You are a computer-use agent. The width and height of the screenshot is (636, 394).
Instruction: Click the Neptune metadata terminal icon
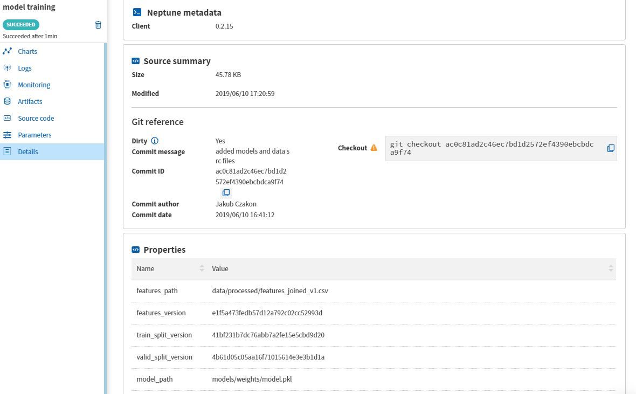point(137,12)
